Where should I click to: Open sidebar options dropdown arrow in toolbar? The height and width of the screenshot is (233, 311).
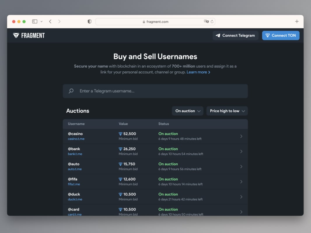point(41,21)
